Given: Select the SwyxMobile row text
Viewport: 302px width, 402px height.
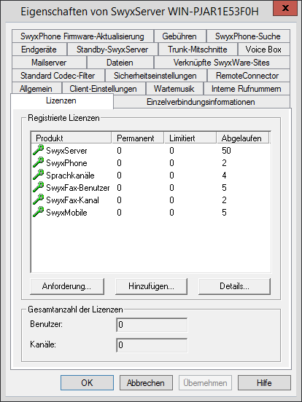Looking at the screenshot, I should click(x=66, y=212).
